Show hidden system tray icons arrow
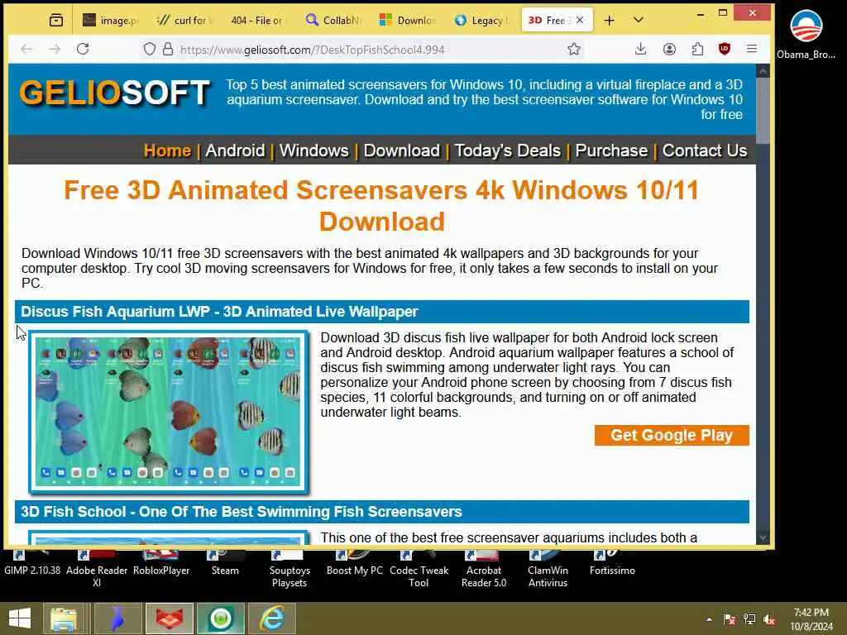847x635 pixels. 709,619
